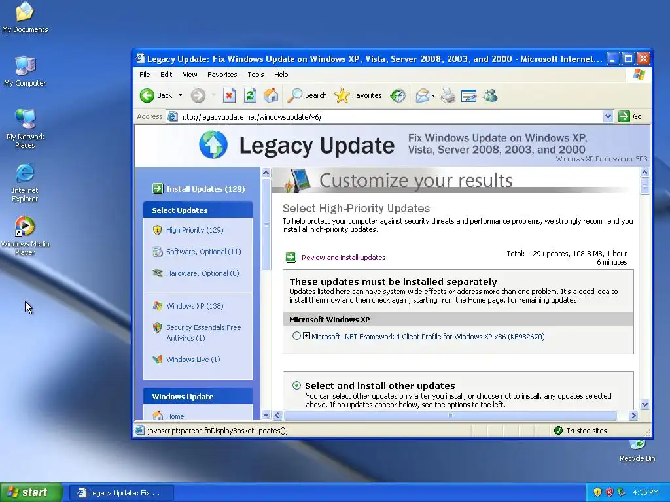Click the red shield alert tray icon
Image resolution: width=670 pixels, height=502 pixels.
609,492
